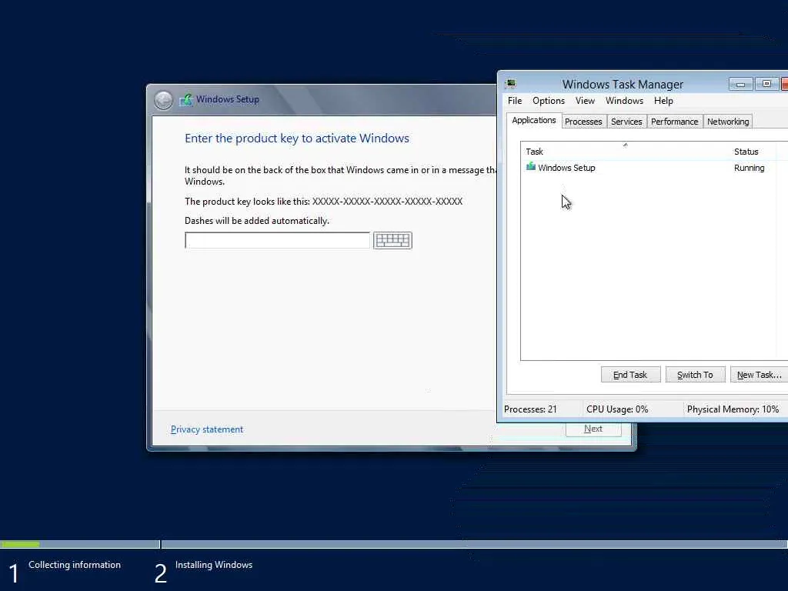Switch to the Applications tab

pyautogui.click(x=534, y=121)
